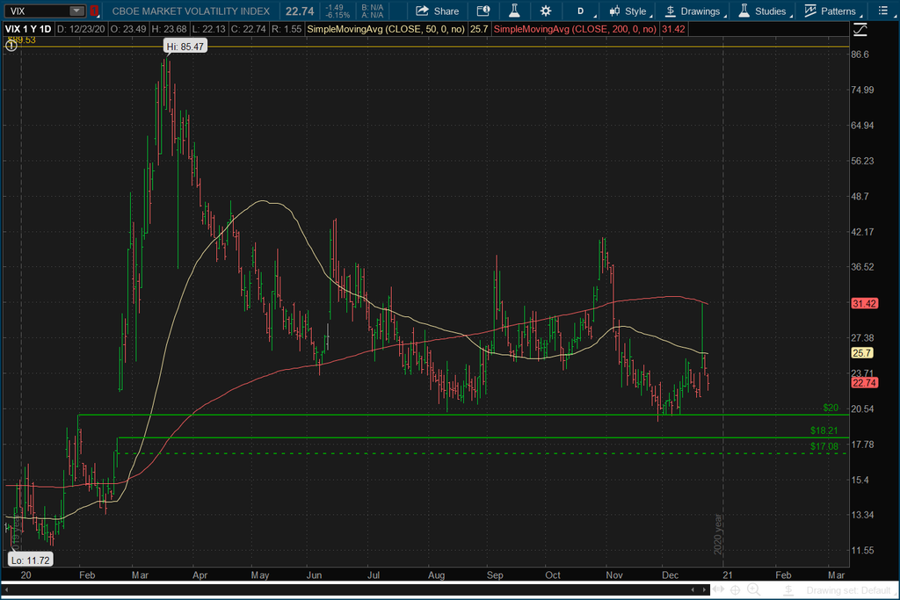Viewport: 900px width, 600px height.
Task: Click the Hi: 85.47 bubble
Action: pyautogui.click(x=185, y=47)
